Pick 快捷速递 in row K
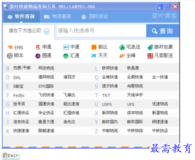Viewport: 195px width, 160px height. (x=21, y=131)
